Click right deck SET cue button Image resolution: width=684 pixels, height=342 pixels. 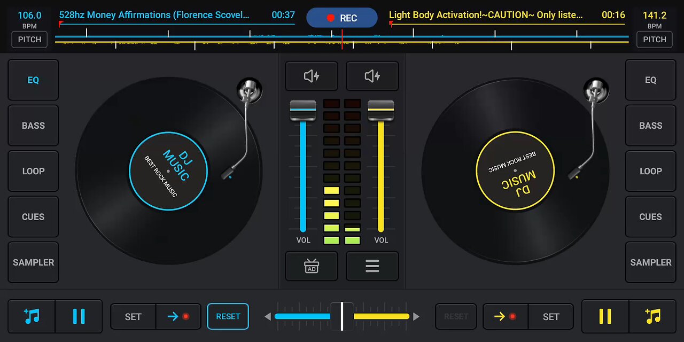tap(551, 316)
